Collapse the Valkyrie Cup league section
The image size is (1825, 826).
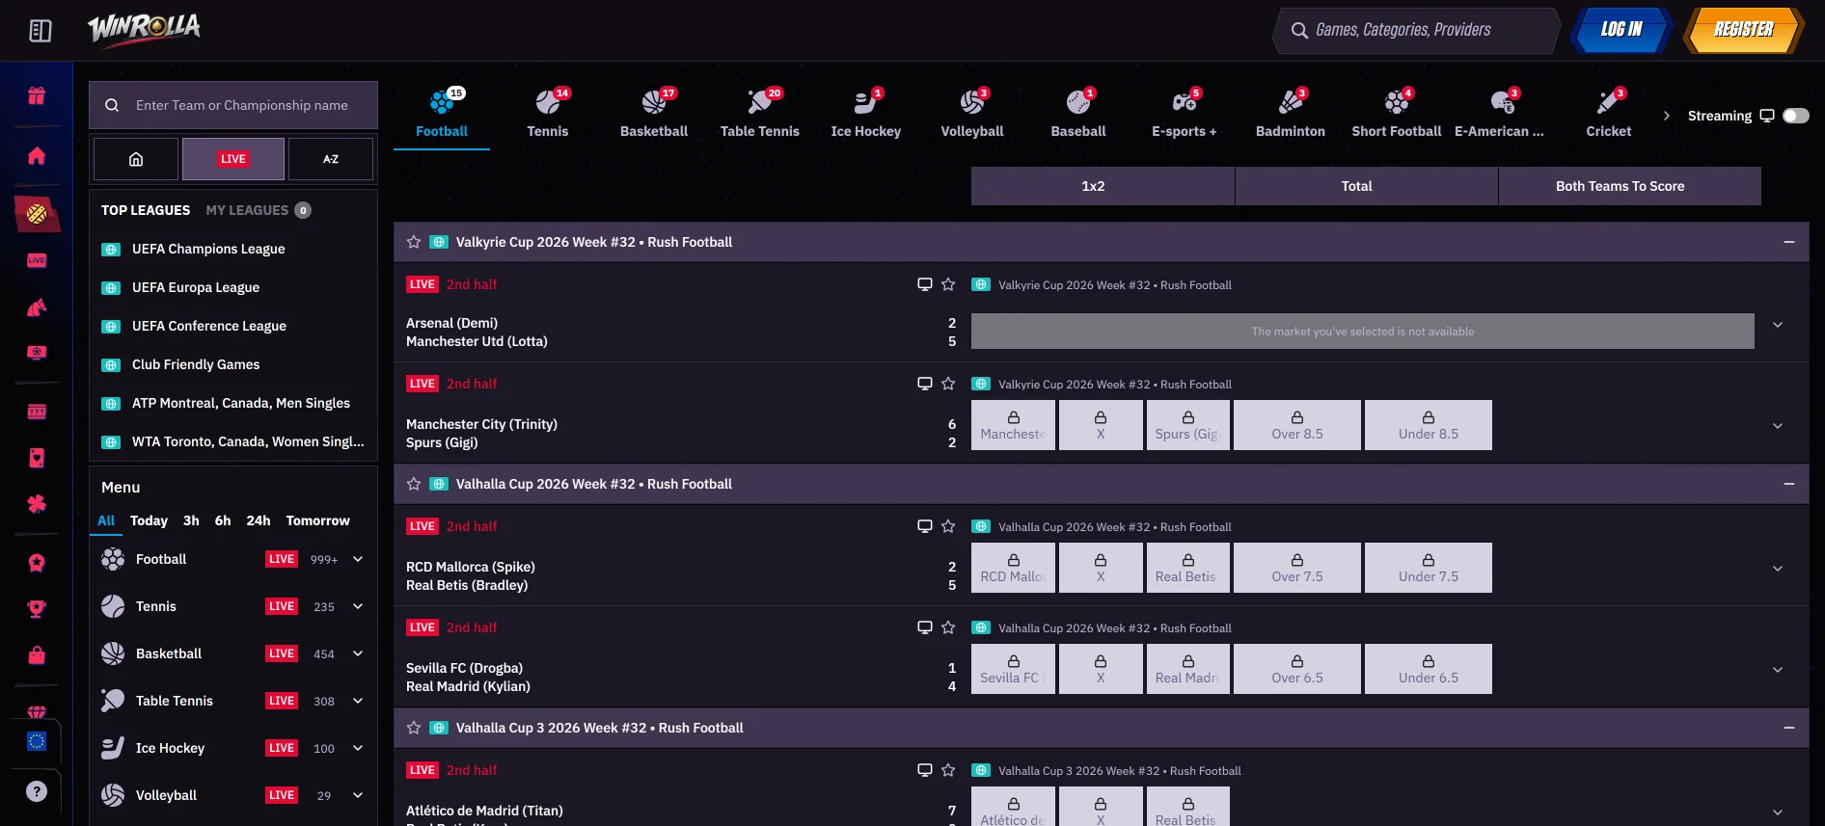point(1789,242)
